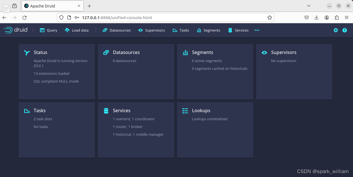Click '0 datasources' text
Screen dimensions: 353x177
coord(124,61)
